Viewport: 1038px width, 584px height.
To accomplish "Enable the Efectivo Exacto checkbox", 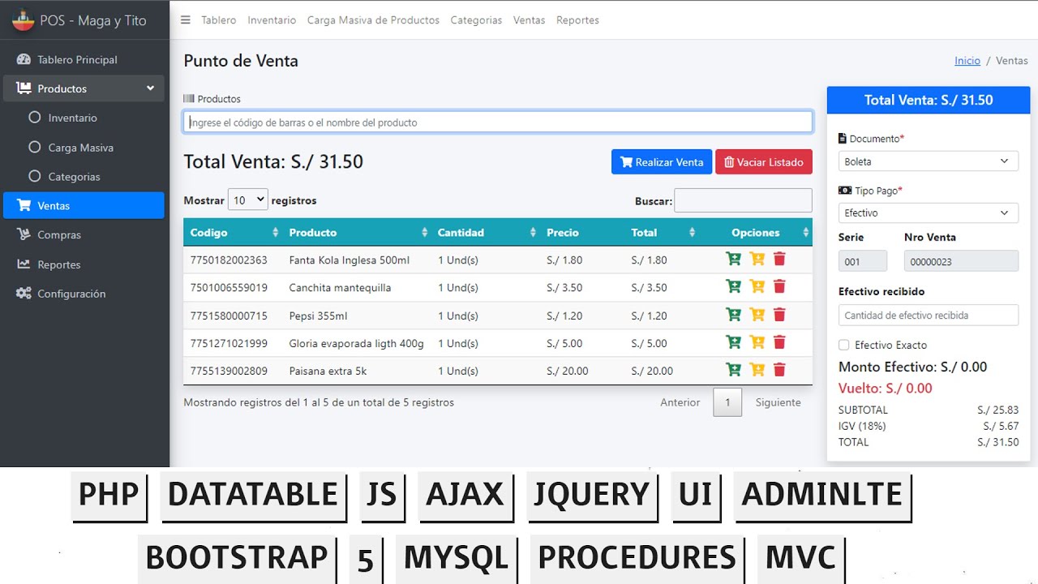I will coord(843,345).
